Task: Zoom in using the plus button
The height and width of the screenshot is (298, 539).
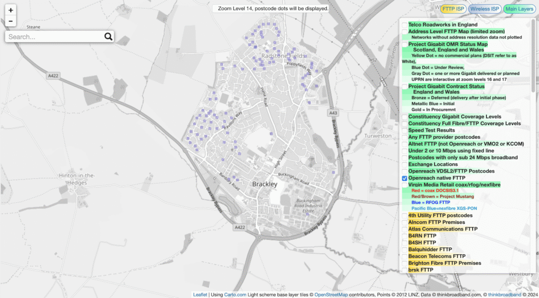Action: pyautogui.click(x=11, y=10)
